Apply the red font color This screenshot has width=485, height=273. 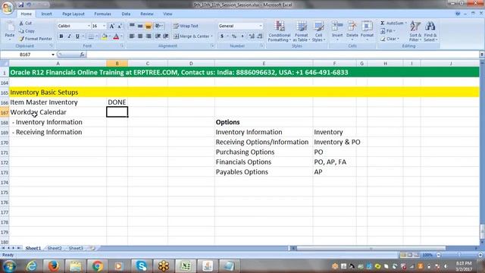(116, 36)
